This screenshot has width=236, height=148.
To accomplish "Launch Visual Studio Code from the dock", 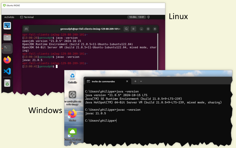I will [x=7, y=71].
